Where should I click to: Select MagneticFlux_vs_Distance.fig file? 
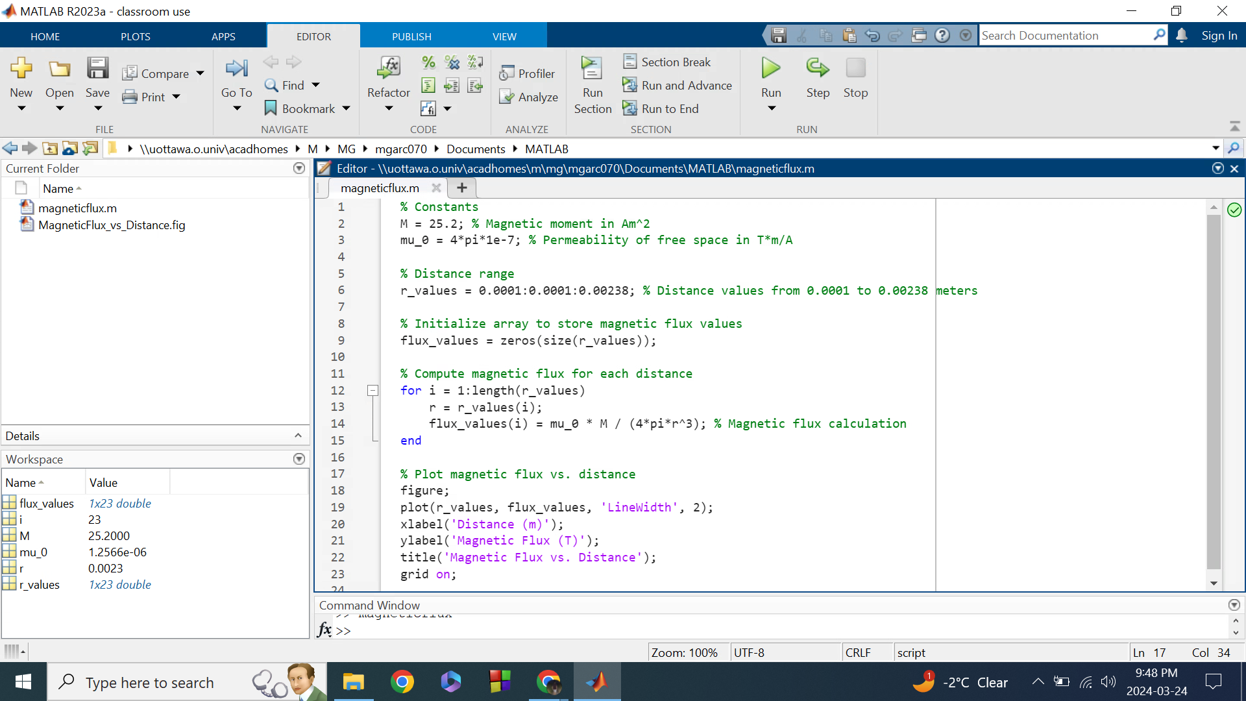112,225
